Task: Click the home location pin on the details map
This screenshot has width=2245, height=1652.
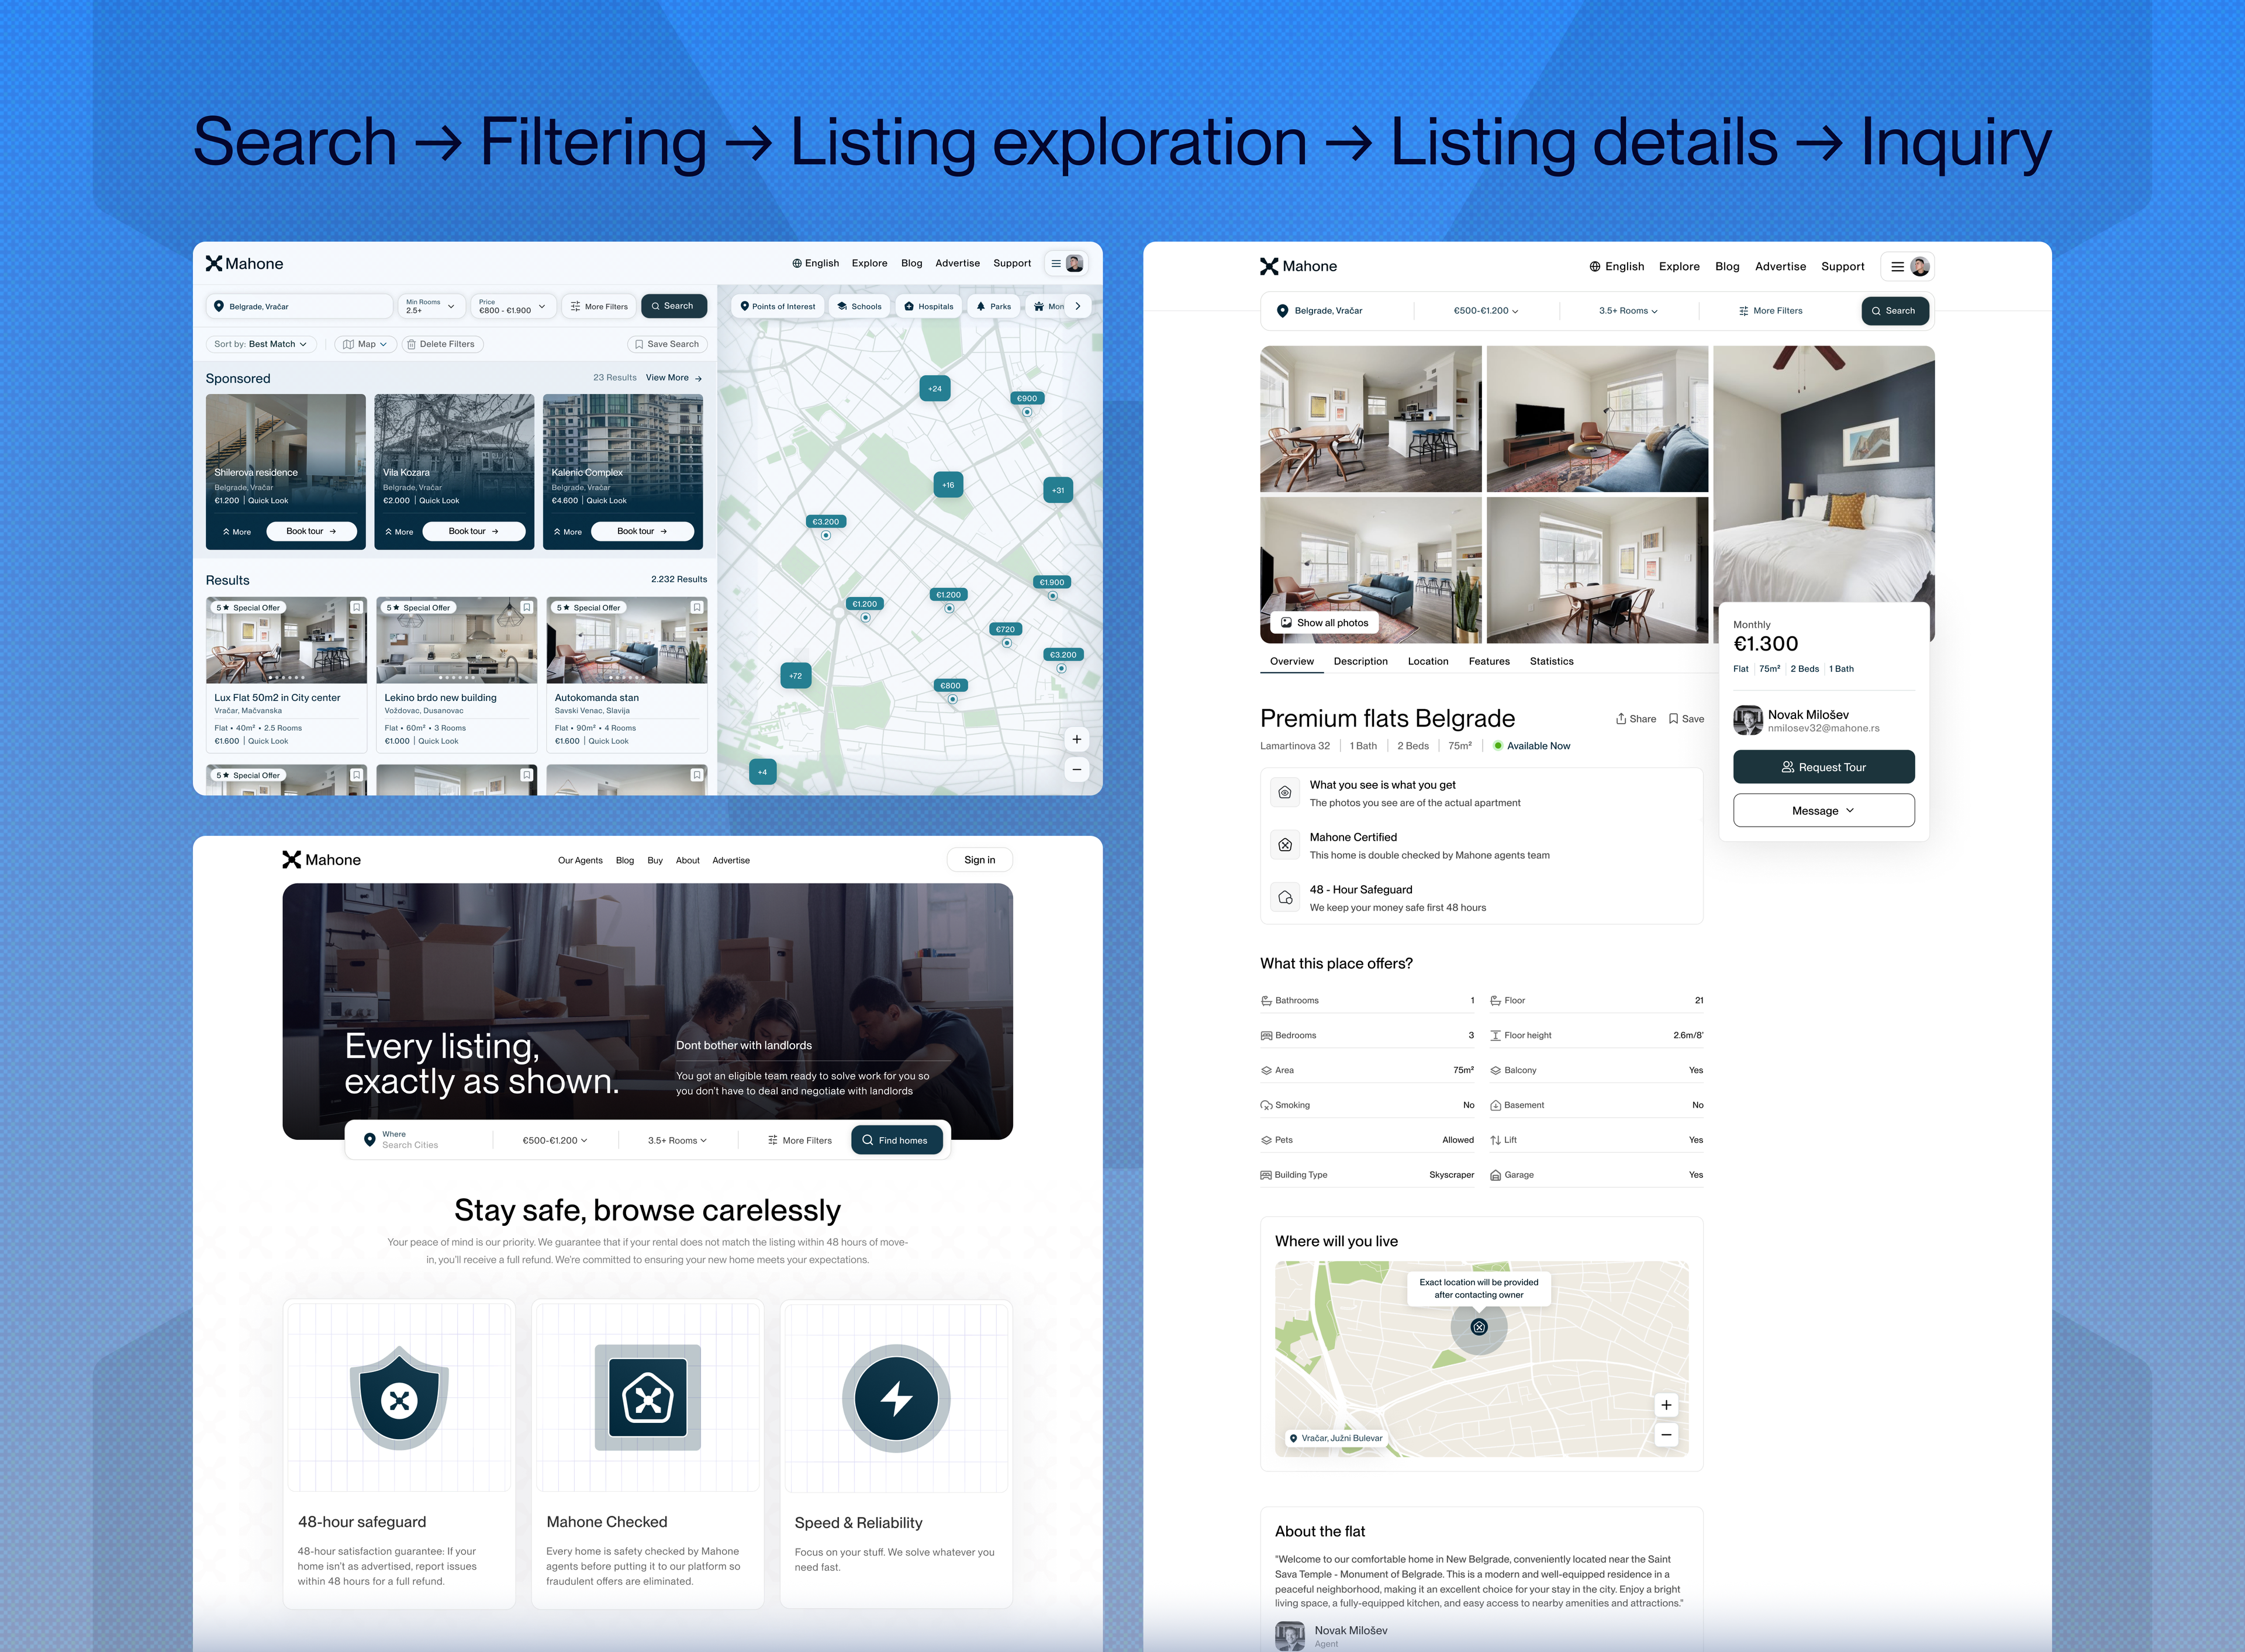Action: point(1479,1327)
